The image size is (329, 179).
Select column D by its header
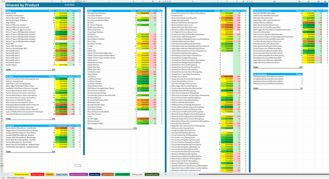tap(61, 1)
